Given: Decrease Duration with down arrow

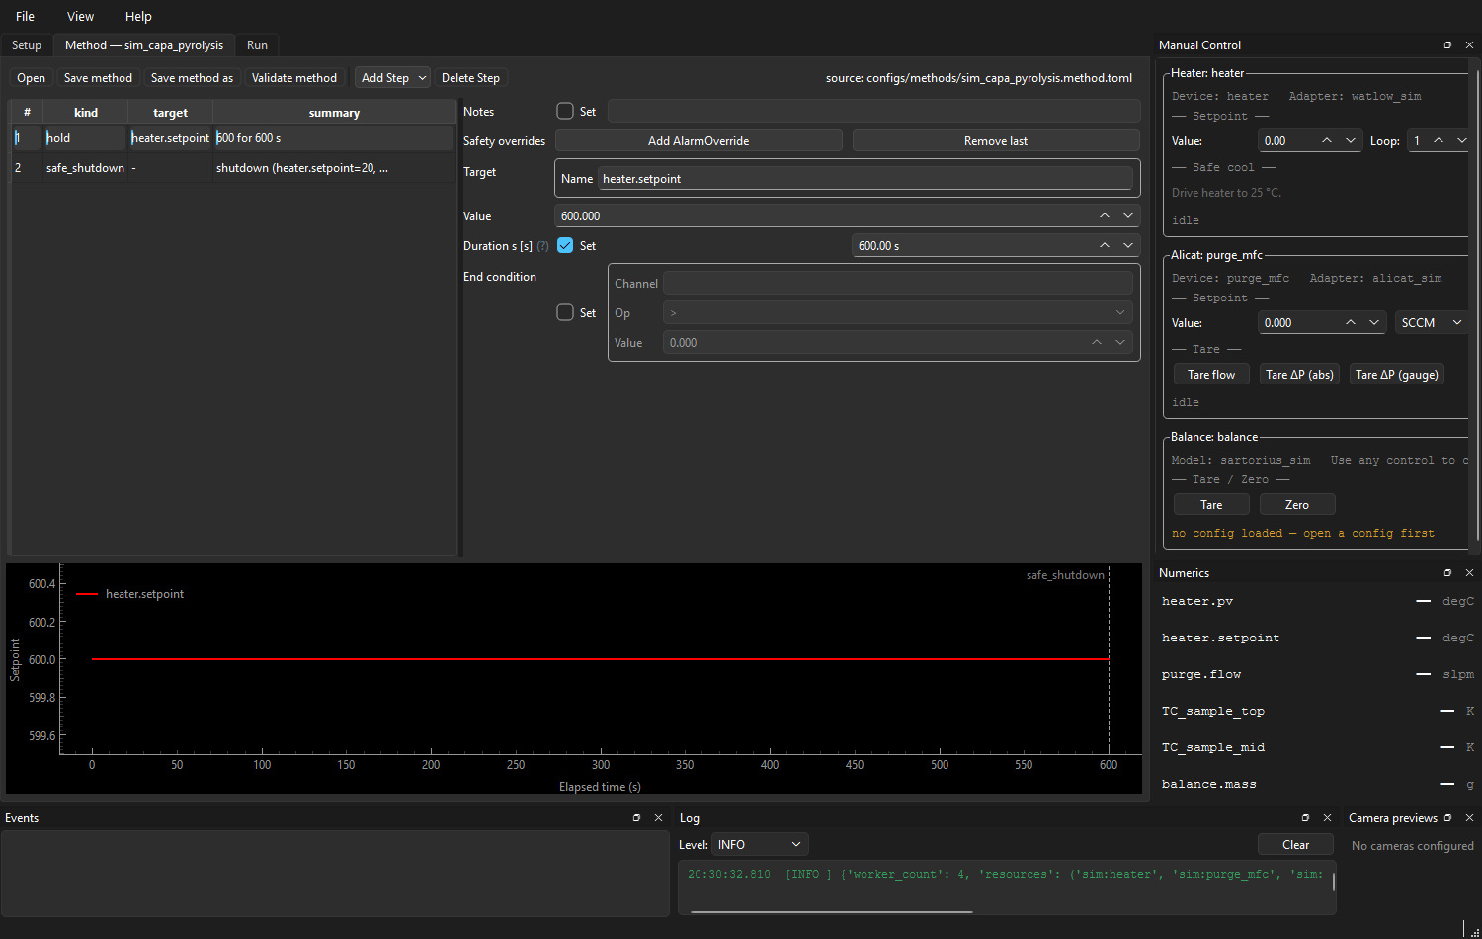Looking at the screenshot, I should tap(1128, 245).
